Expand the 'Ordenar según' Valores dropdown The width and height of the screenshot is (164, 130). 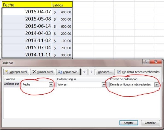104,85
